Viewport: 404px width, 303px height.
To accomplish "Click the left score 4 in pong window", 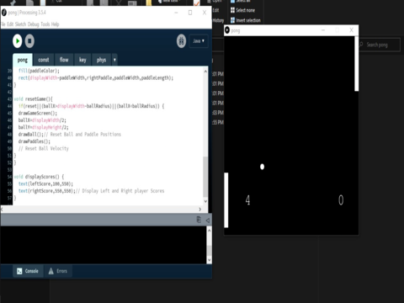I will 247,200.
